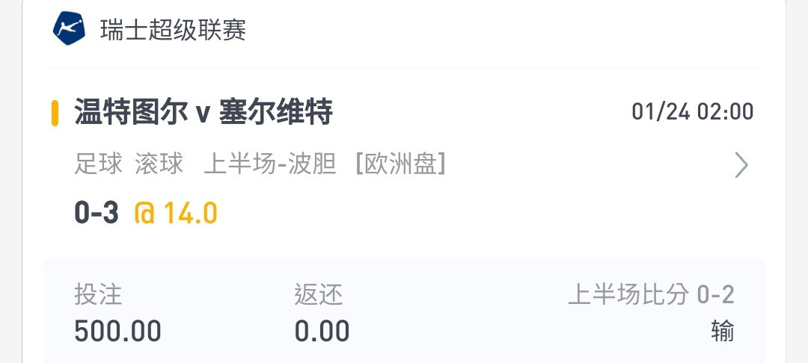
Task: Tap the grey bet summary panel
Action: coord(404,311)
